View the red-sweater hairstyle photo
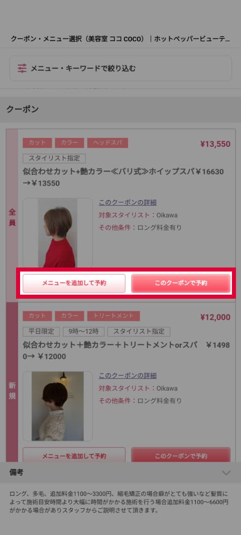 pos(58,233)
